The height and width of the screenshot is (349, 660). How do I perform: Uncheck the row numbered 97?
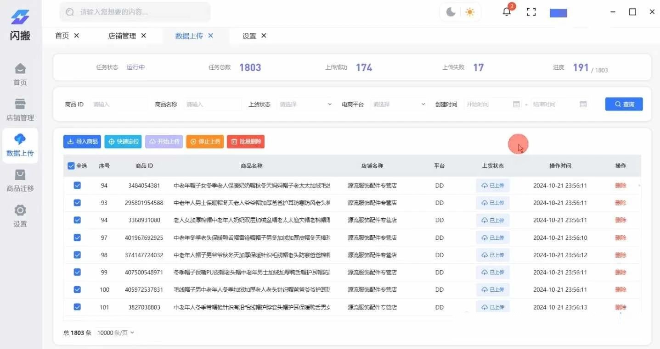(x=77, y=238)
